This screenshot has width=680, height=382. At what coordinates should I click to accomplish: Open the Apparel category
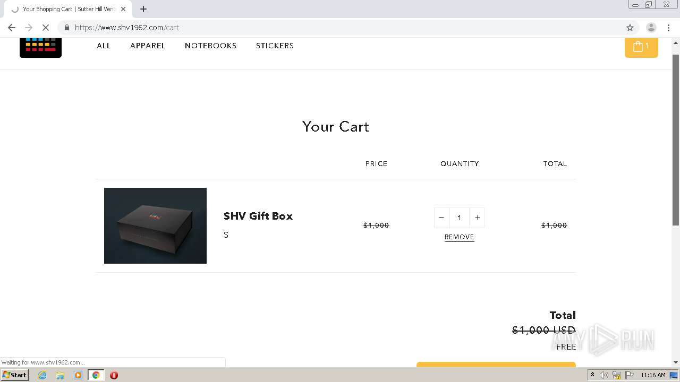pos(148,46)
